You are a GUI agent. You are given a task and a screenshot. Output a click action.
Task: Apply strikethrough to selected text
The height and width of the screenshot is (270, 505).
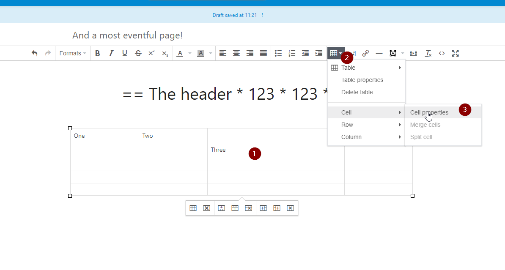pos(137,53)
